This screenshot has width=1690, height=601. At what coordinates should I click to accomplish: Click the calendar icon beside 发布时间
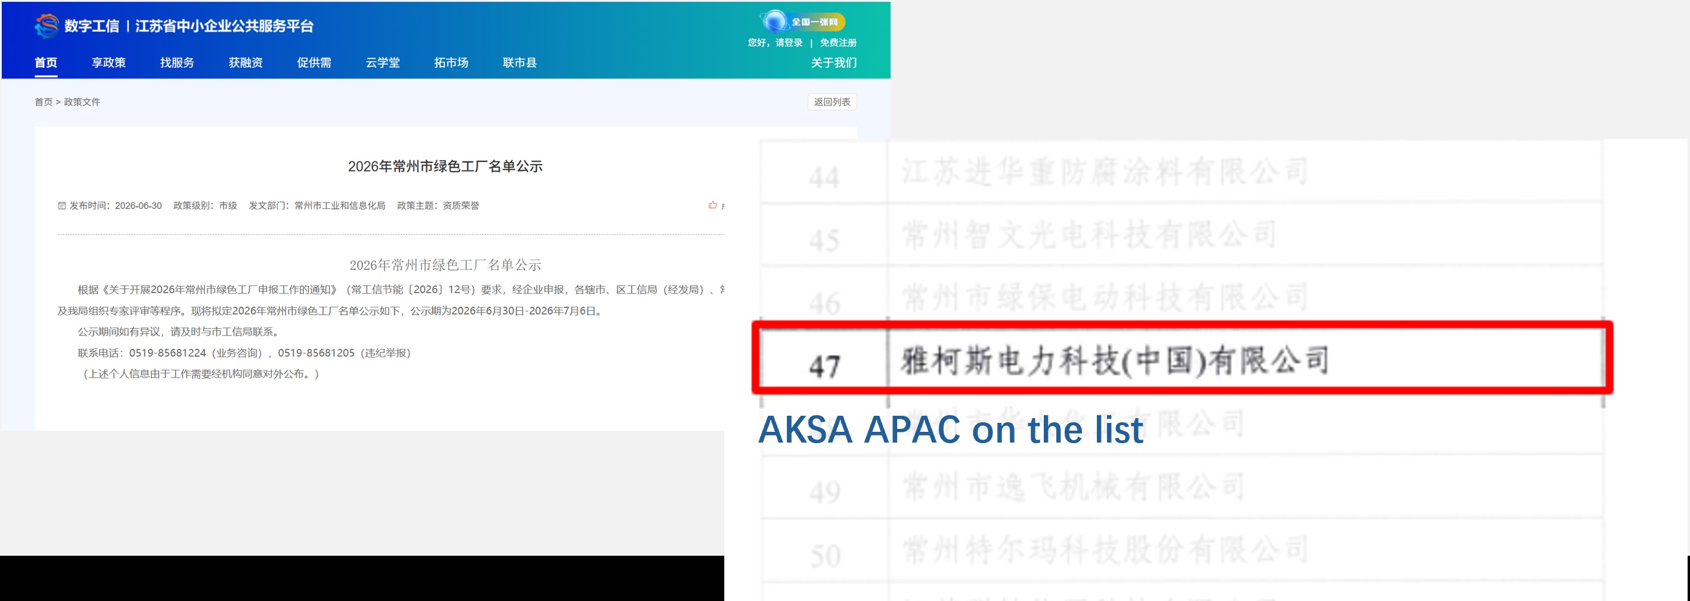pyautogui.click(x=61, y=206)
